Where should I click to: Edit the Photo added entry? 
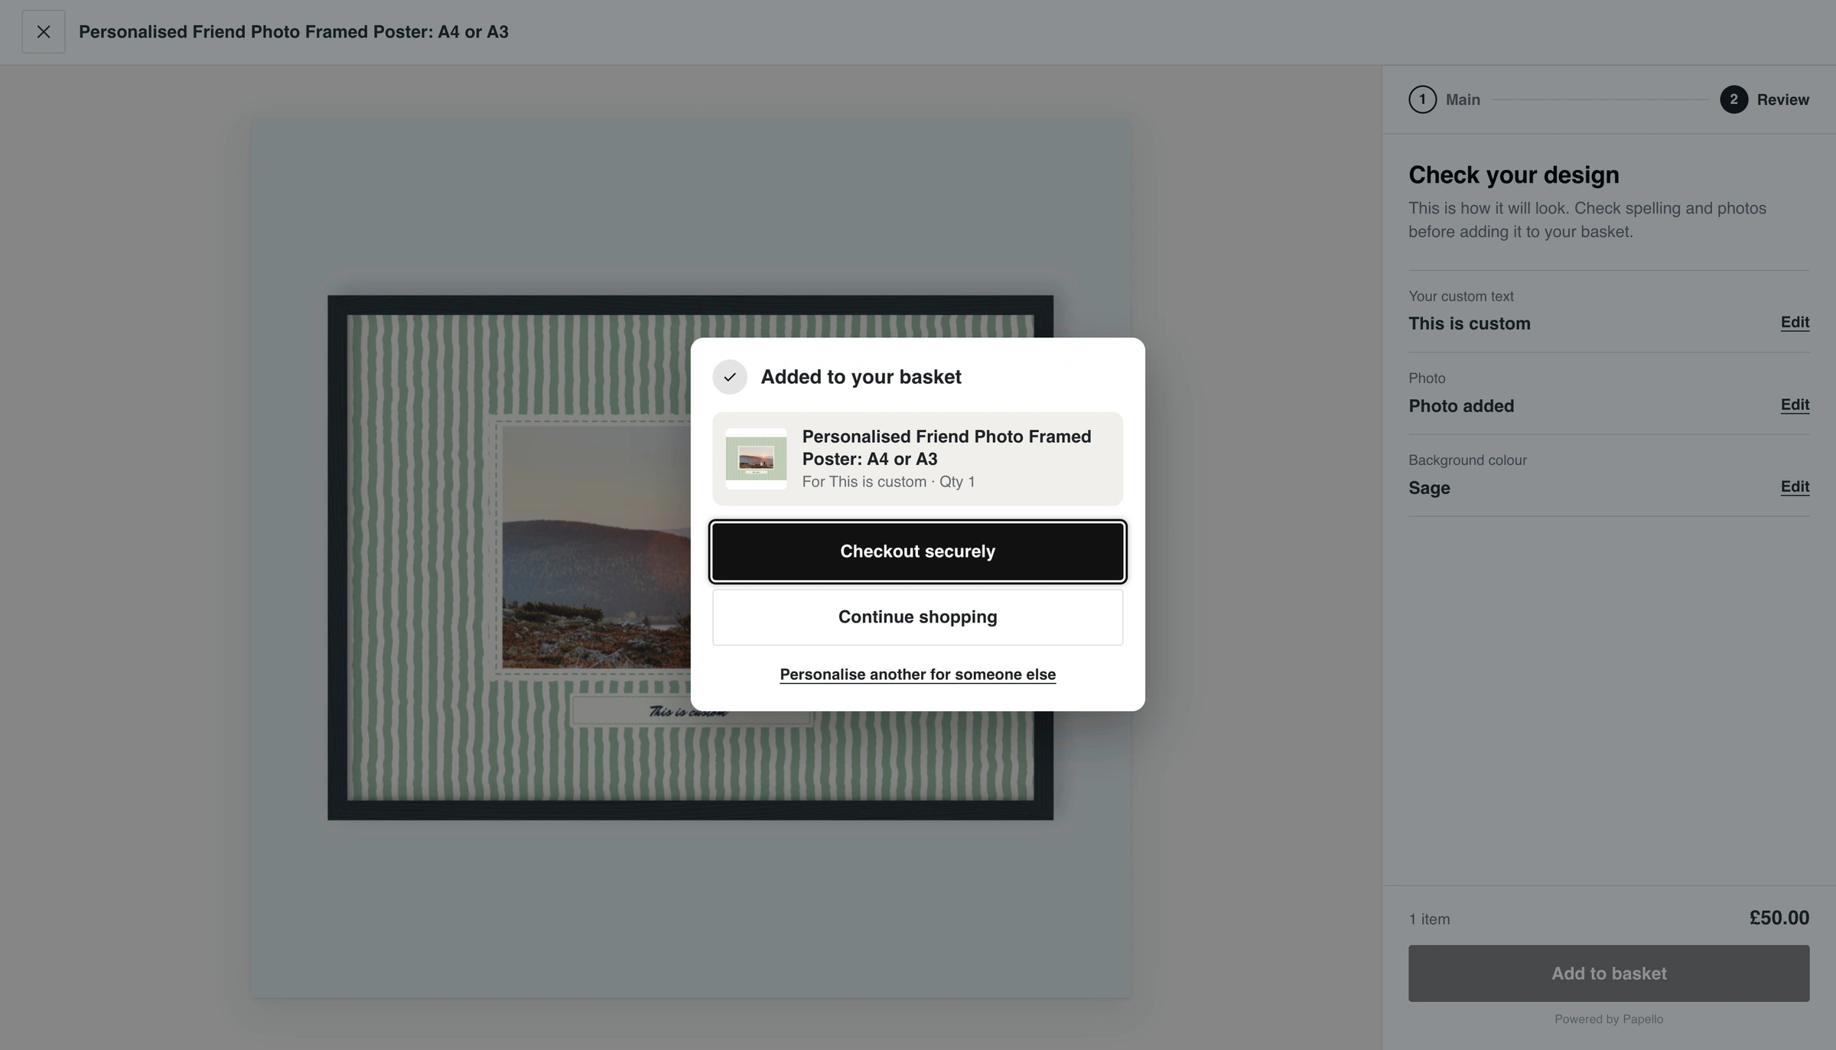(1795, 405)
